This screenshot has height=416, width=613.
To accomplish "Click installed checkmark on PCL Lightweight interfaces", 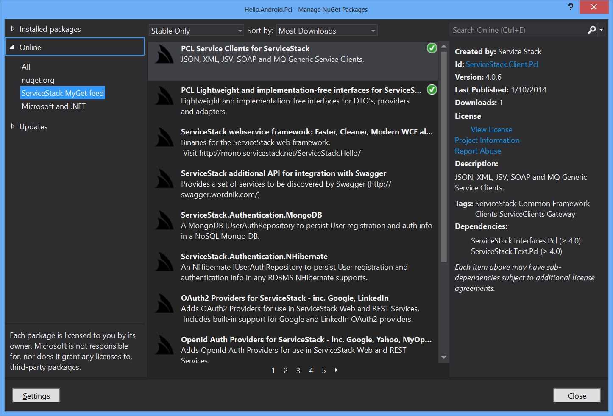I will 432,89.
